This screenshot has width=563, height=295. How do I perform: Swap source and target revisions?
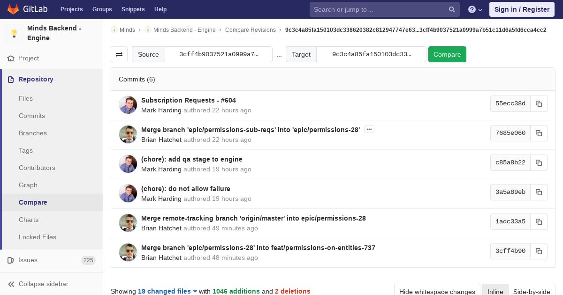point(119,54)
